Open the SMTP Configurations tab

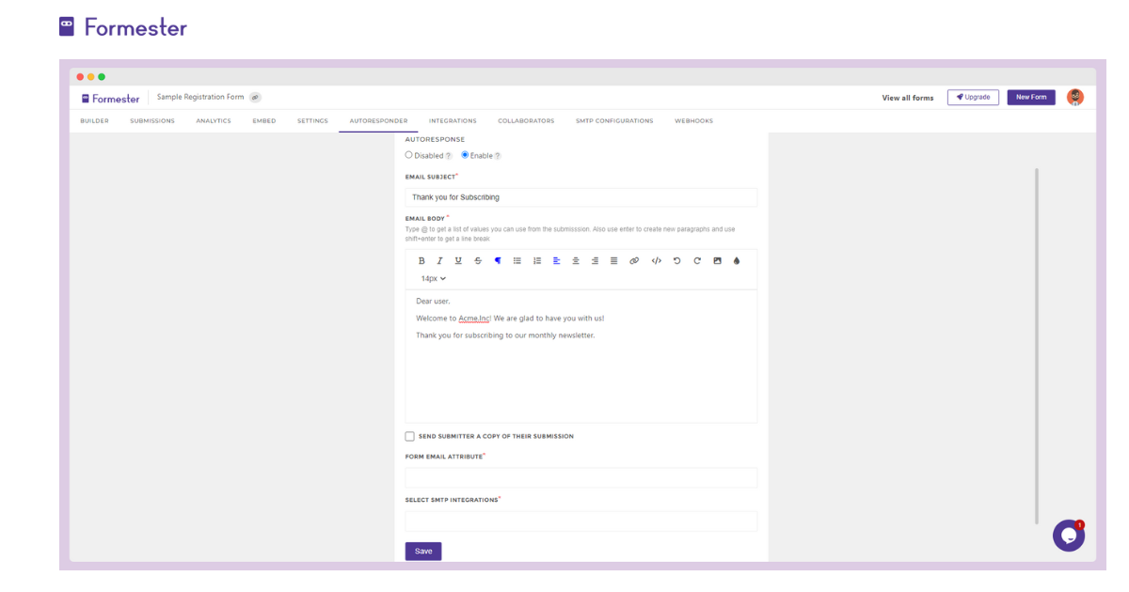click(614, 120)
